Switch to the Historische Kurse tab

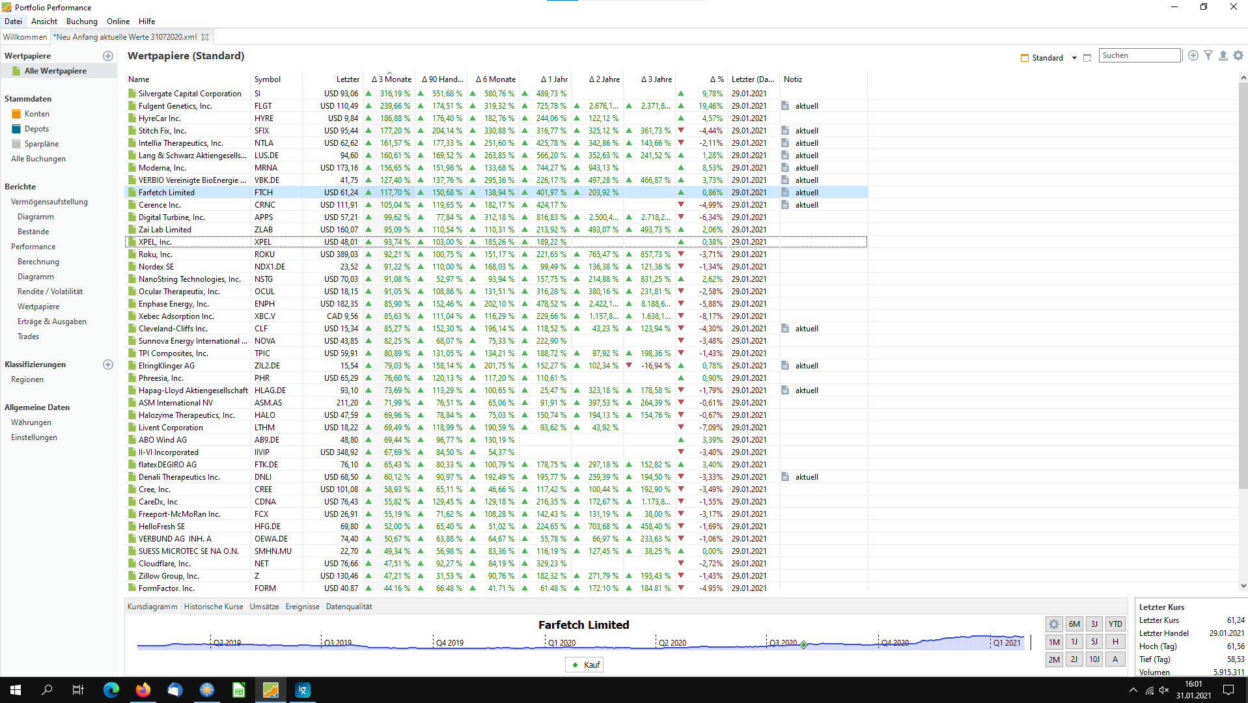point(214,607)
